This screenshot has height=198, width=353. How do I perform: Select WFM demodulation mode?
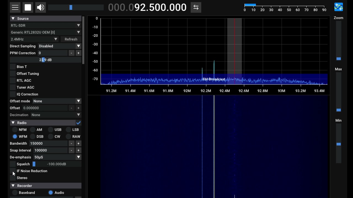pos(15,136)
